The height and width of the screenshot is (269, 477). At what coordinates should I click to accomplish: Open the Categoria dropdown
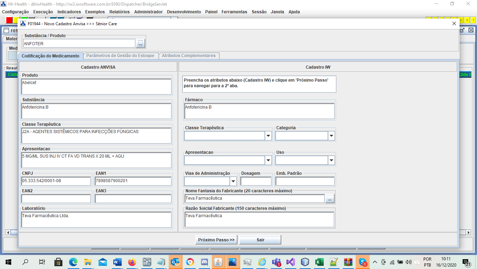tap(331, 136)
